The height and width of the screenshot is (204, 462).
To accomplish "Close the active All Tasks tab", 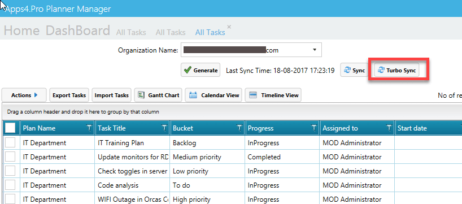I will (229, 27).
